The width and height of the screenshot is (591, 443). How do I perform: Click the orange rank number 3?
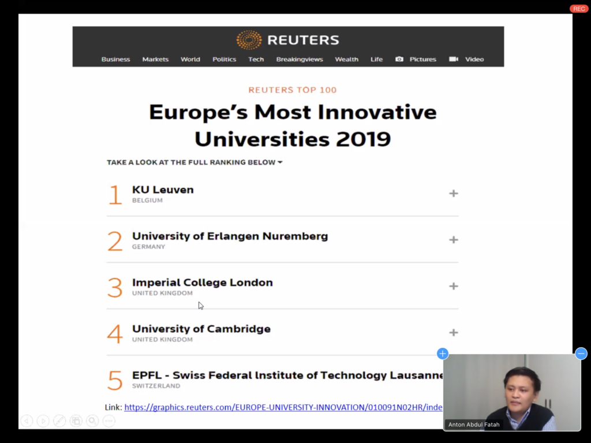115,288
